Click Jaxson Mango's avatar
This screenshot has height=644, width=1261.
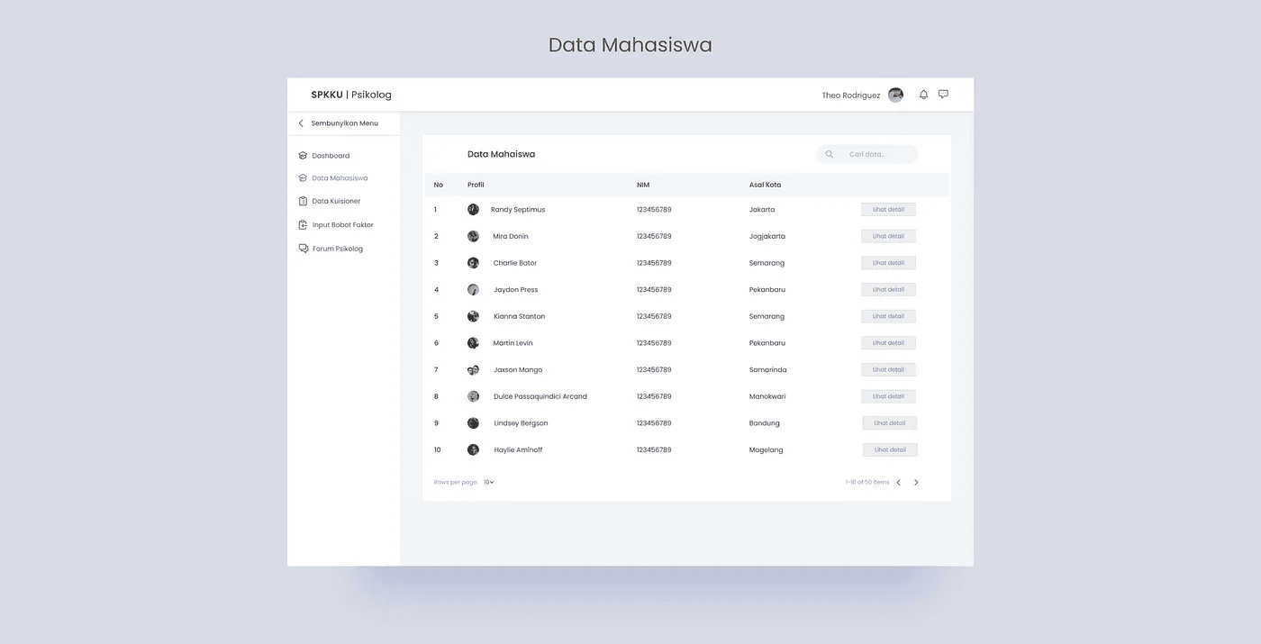tap(473, 370)
